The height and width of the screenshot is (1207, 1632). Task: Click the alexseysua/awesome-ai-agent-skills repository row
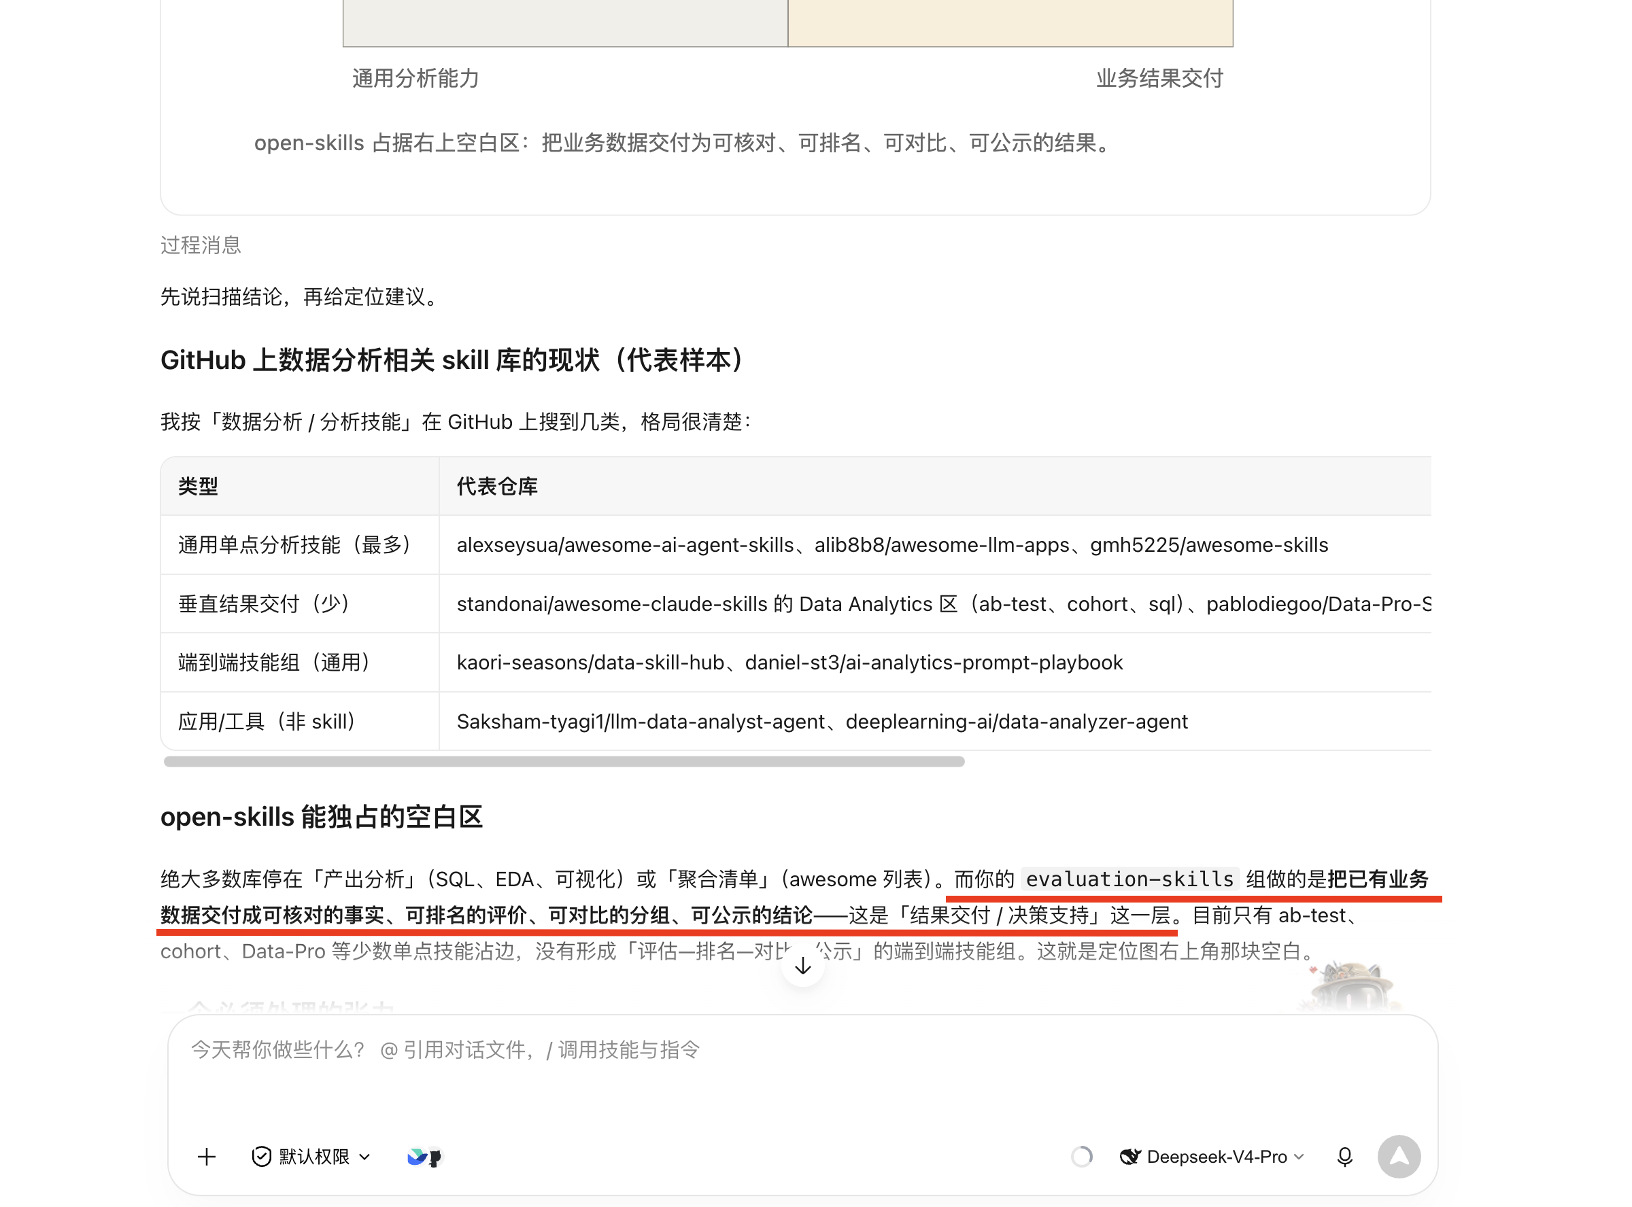936,545
